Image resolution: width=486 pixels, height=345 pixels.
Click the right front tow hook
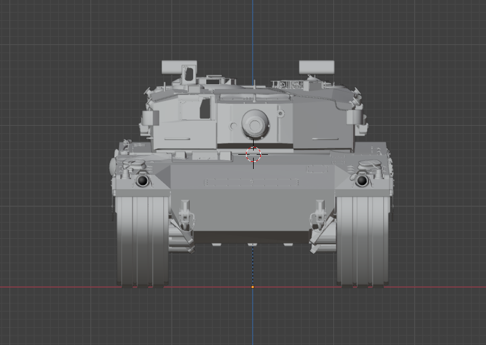pos(320,215)
